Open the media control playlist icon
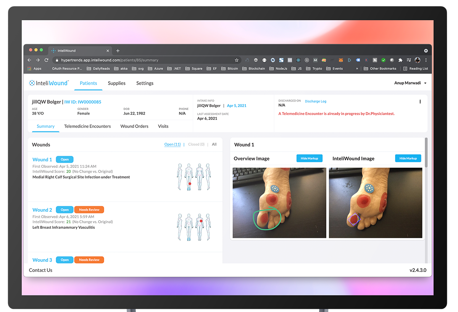Screen dimensions: 458x312 [409, 60]
